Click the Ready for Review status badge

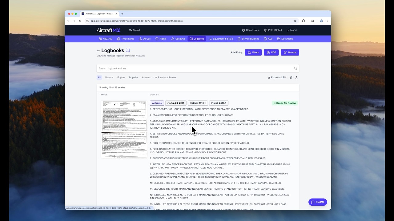[x=285, y=103]
